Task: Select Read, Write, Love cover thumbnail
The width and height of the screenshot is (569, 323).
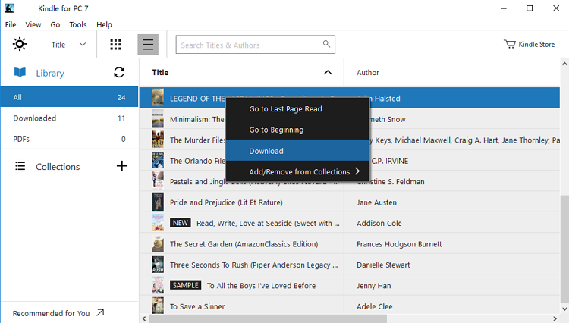Action: pos(158,223)
